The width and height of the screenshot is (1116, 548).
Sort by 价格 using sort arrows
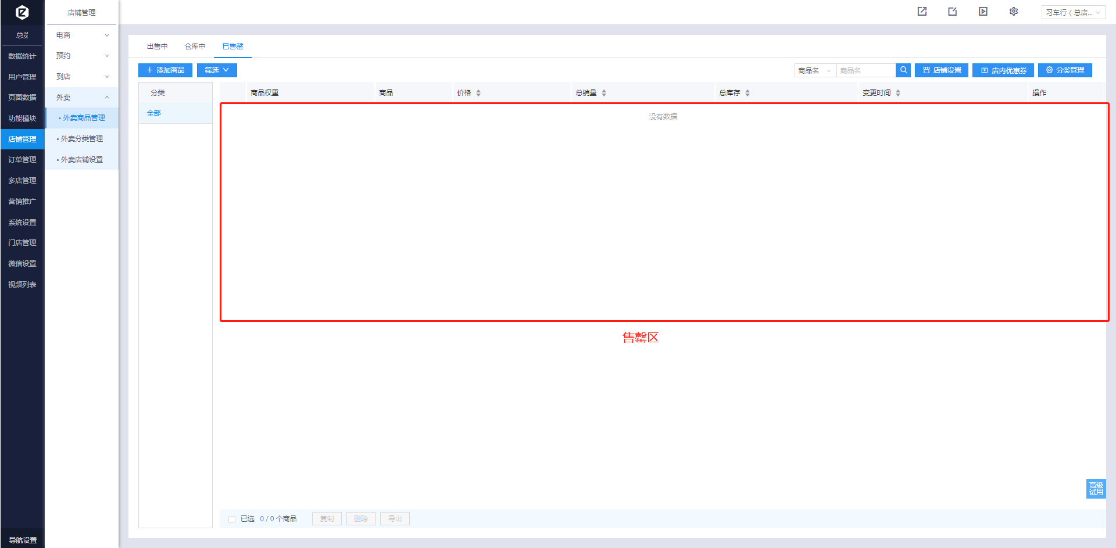478,93
